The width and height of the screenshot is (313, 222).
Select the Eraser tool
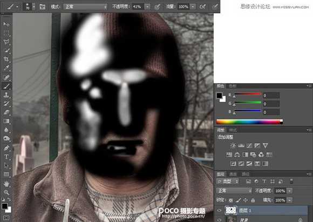tap(6, 112)
